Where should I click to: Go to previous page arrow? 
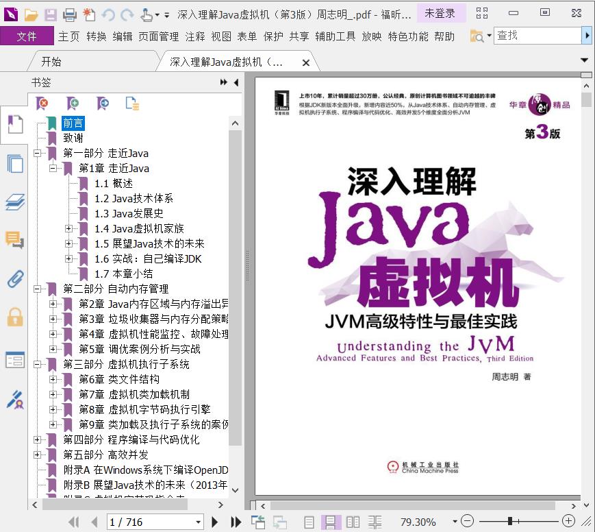pos(94,522)
